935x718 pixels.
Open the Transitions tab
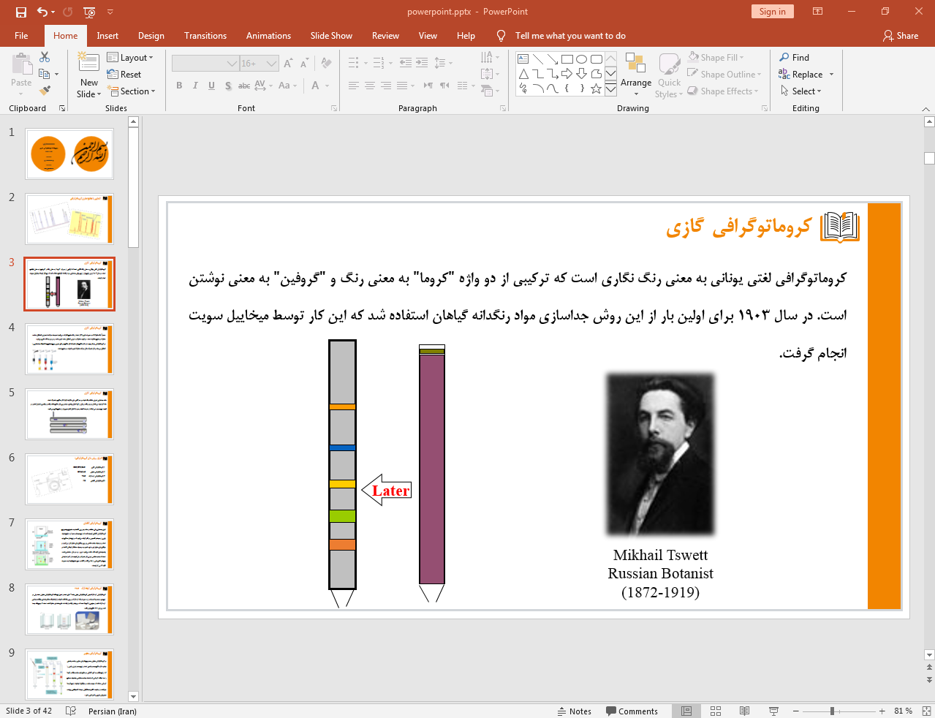point(205,36)
